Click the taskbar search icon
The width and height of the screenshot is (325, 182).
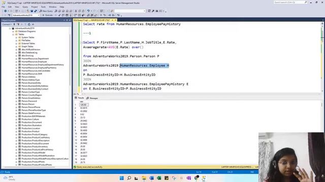click(129, 178)
